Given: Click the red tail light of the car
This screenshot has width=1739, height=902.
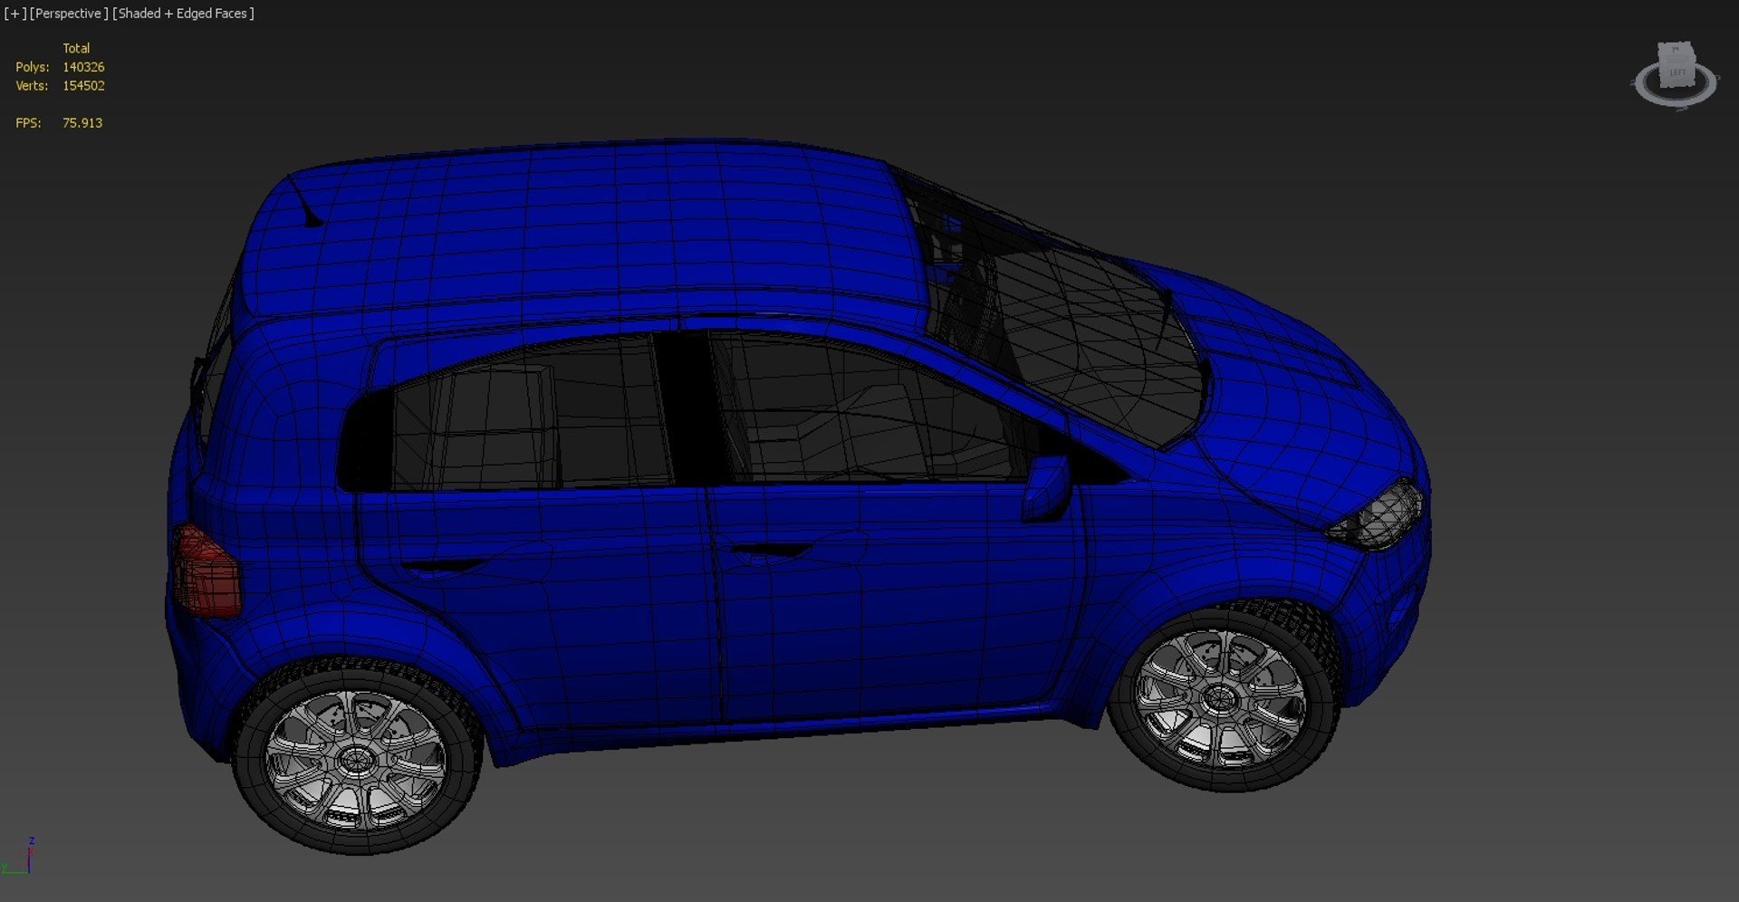Looking at the screenshot, I should tap(207, 572).
